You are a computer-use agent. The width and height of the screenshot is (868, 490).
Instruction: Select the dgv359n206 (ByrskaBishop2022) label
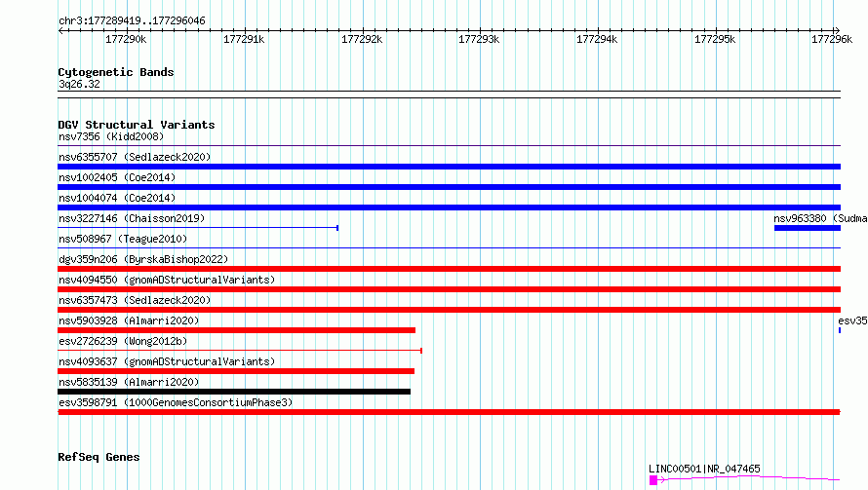coord(143,259)
